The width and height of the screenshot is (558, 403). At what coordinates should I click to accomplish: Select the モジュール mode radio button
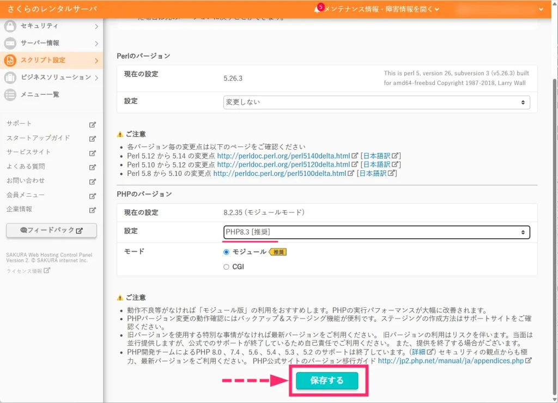(x=226, y=252)
